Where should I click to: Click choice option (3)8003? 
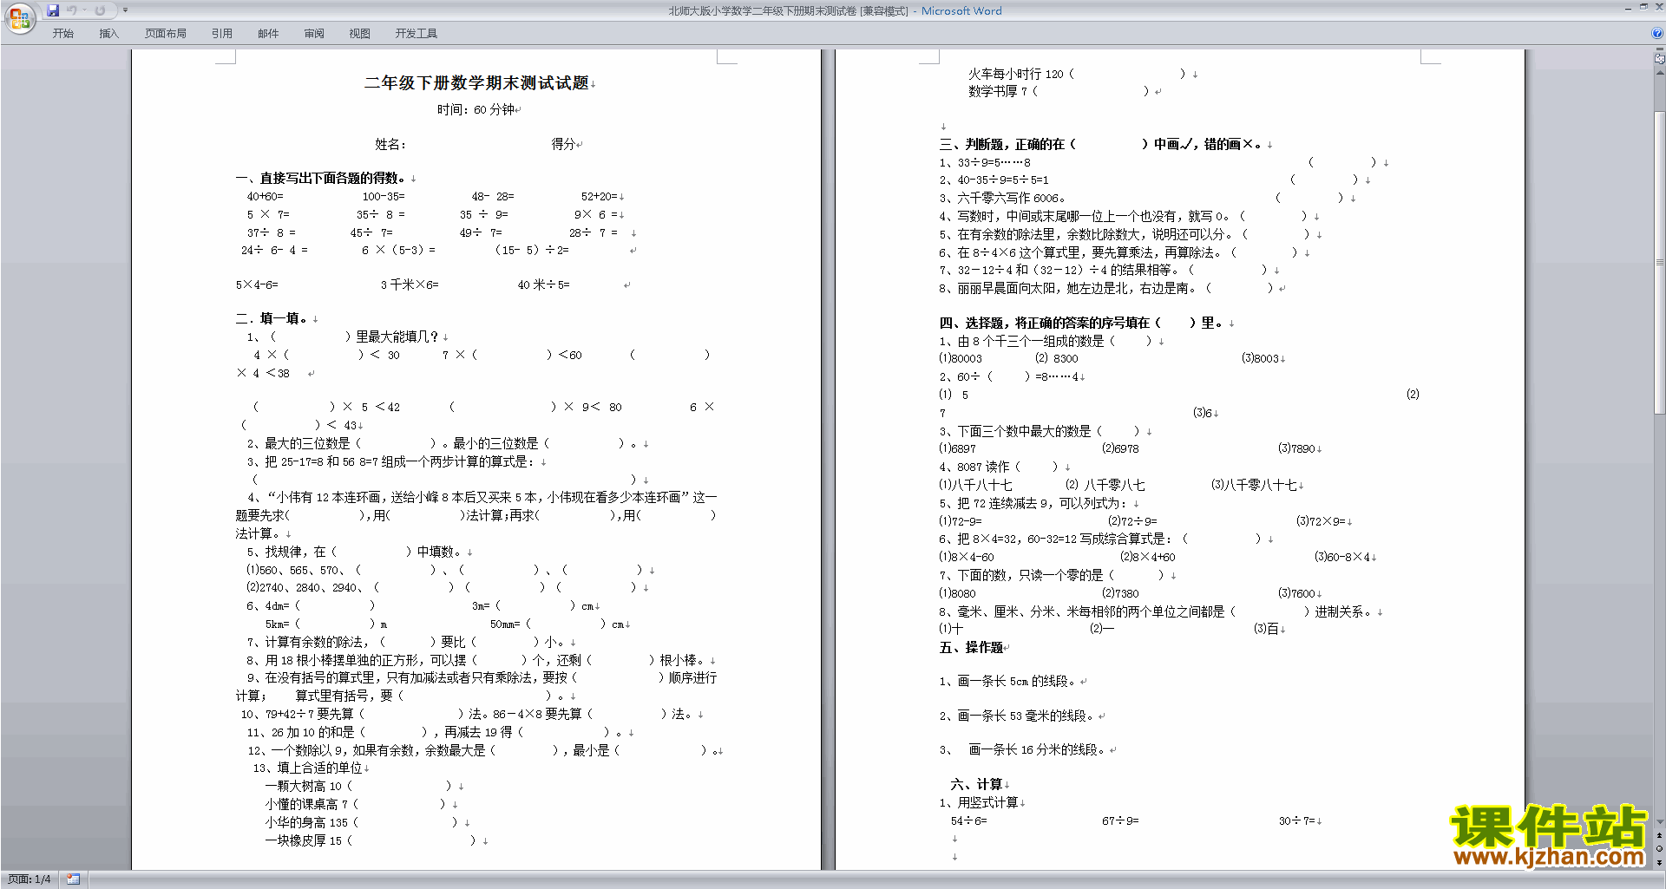coord(1260,358)
